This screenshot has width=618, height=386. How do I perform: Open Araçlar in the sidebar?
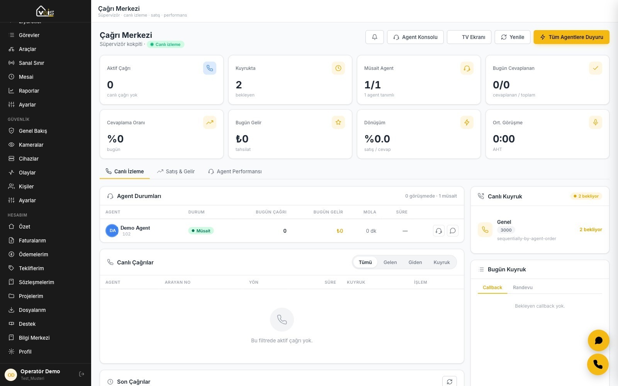tap(46, 49)
